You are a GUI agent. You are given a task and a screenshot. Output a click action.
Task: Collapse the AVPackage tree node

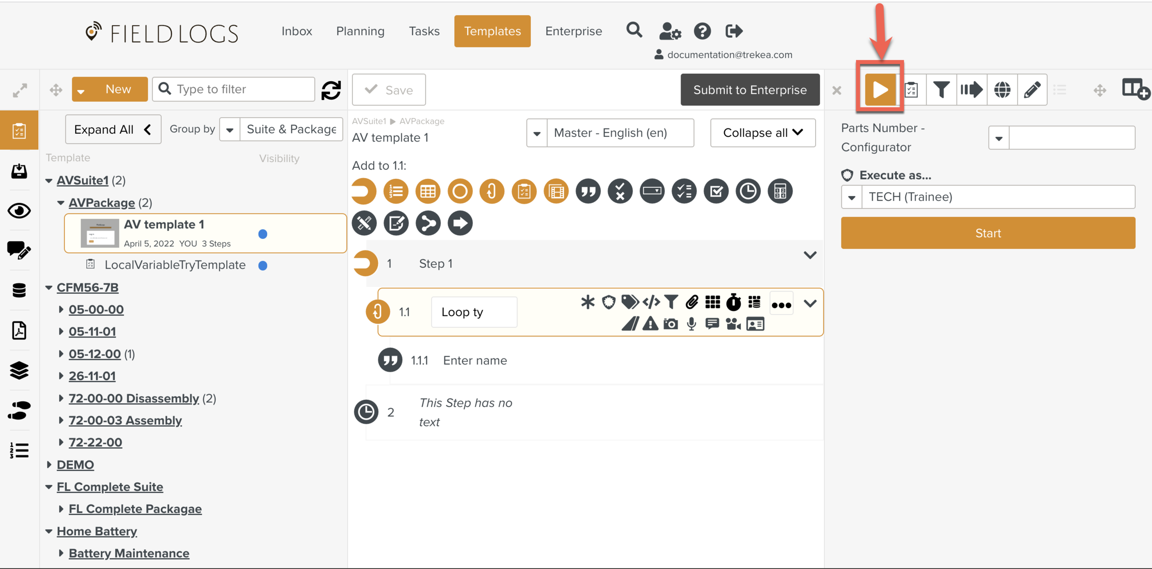[61, 203]
